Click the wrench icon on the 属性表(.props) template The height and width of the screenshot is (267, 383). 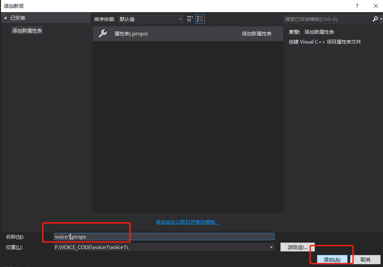(102, 33)
